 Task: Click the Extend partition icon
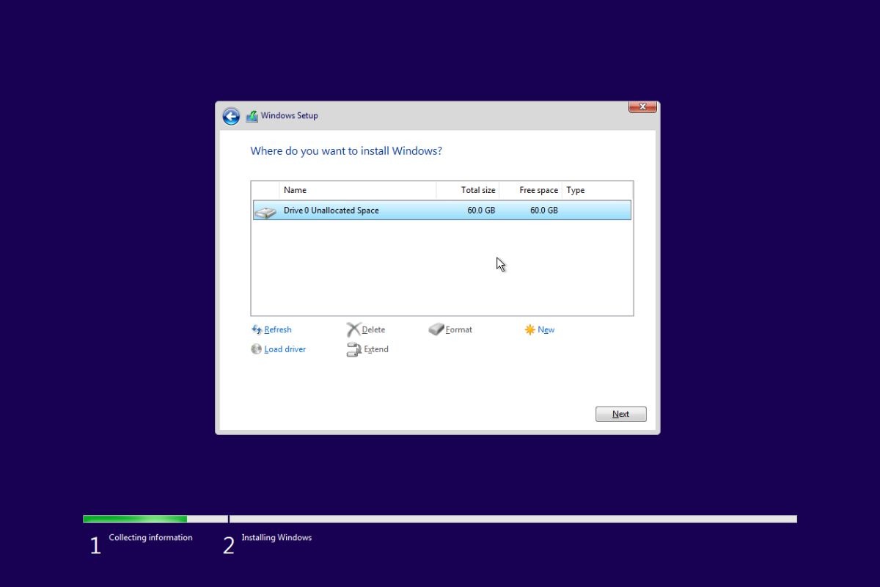coord(354,350)
